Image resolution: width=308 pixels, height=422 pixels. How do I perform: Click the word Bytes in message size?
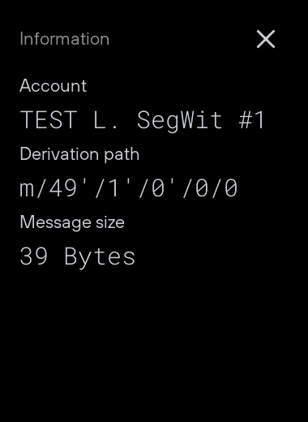100,257
